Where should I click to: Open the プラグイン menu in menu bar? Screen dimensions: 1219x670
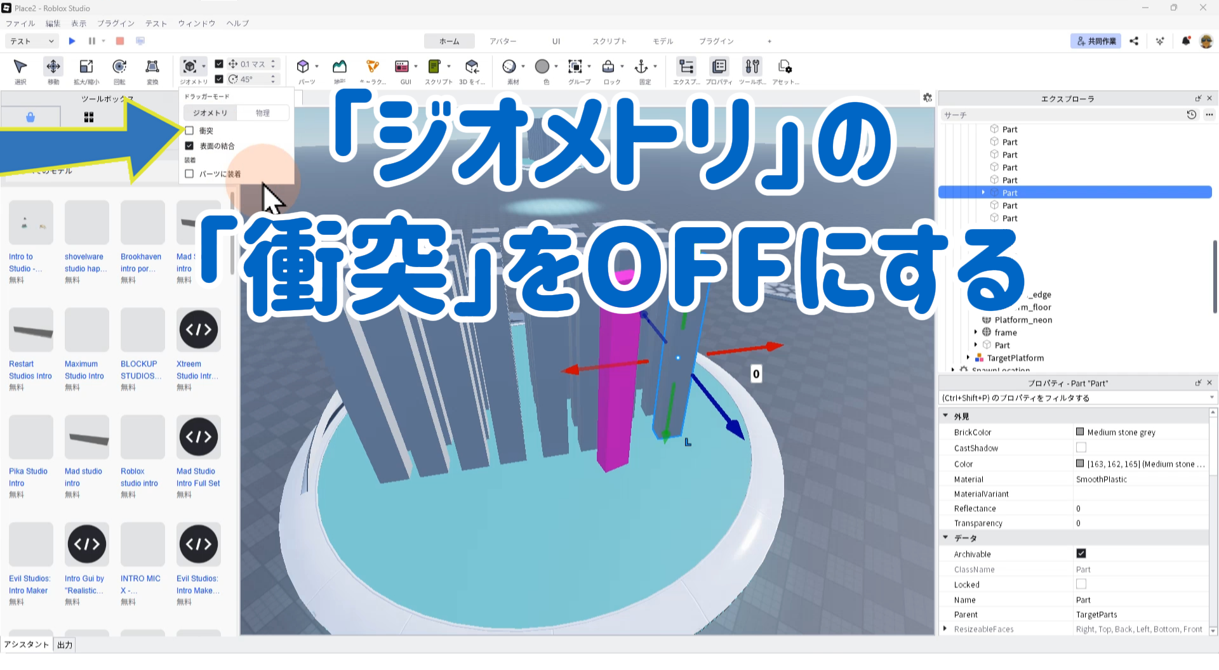(x=116, y=23)
